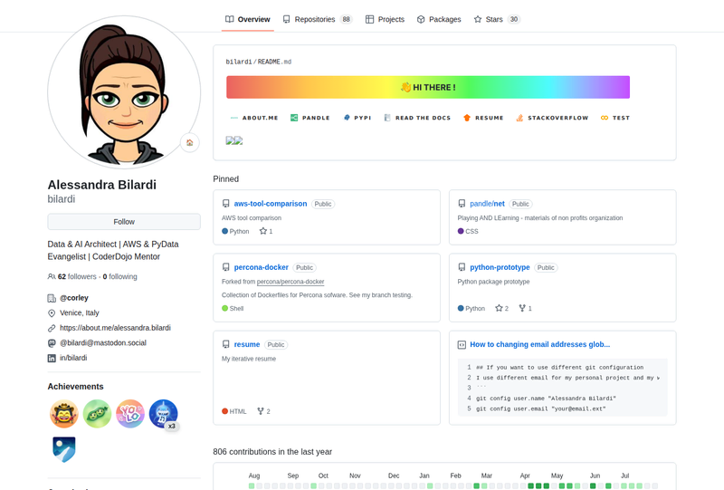Click the git config user.email code line
The height and width of the screenshot is (490, 724).
click(540, 408)
